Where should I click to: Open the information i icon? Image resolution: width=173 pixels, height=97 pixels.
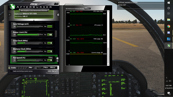pyautogui.click(x=58, y=15)
